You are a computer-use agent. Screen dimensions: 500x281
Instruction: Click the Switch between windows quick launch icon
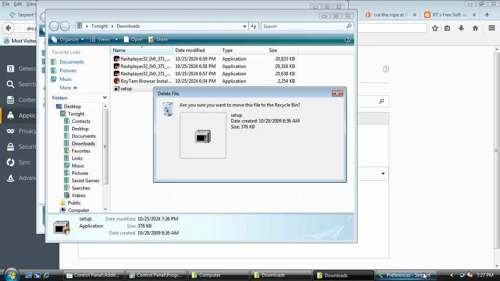click(x=37, y=275)
